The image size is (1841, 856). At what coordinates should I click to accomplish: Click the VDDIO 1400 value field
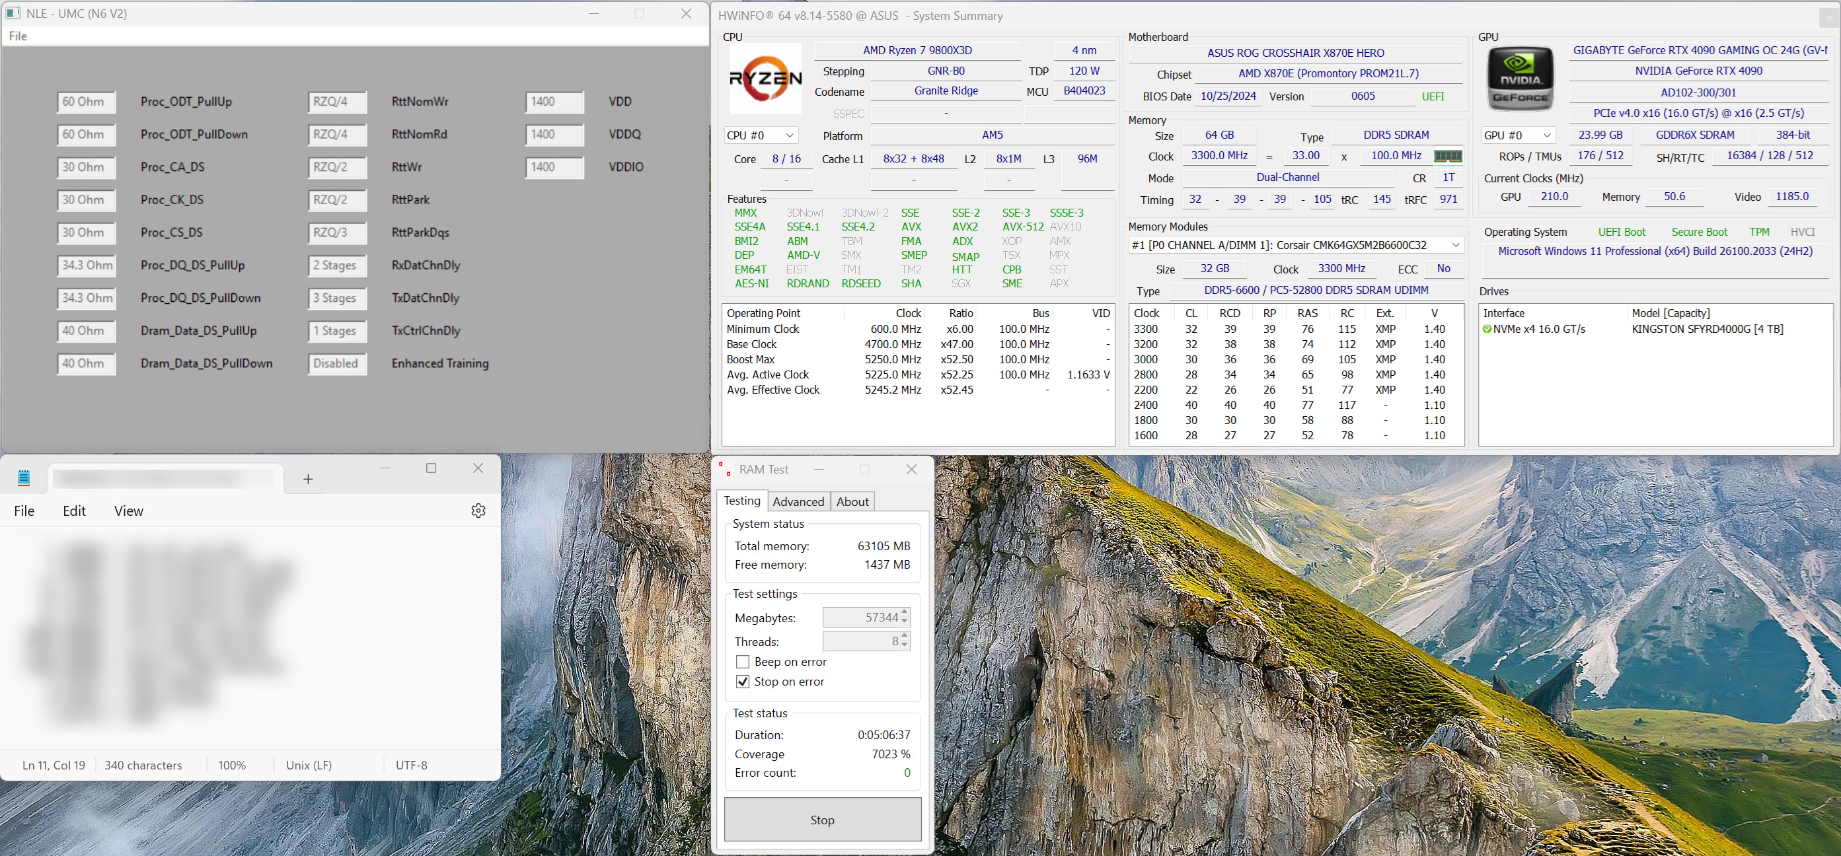click(554, 167)
